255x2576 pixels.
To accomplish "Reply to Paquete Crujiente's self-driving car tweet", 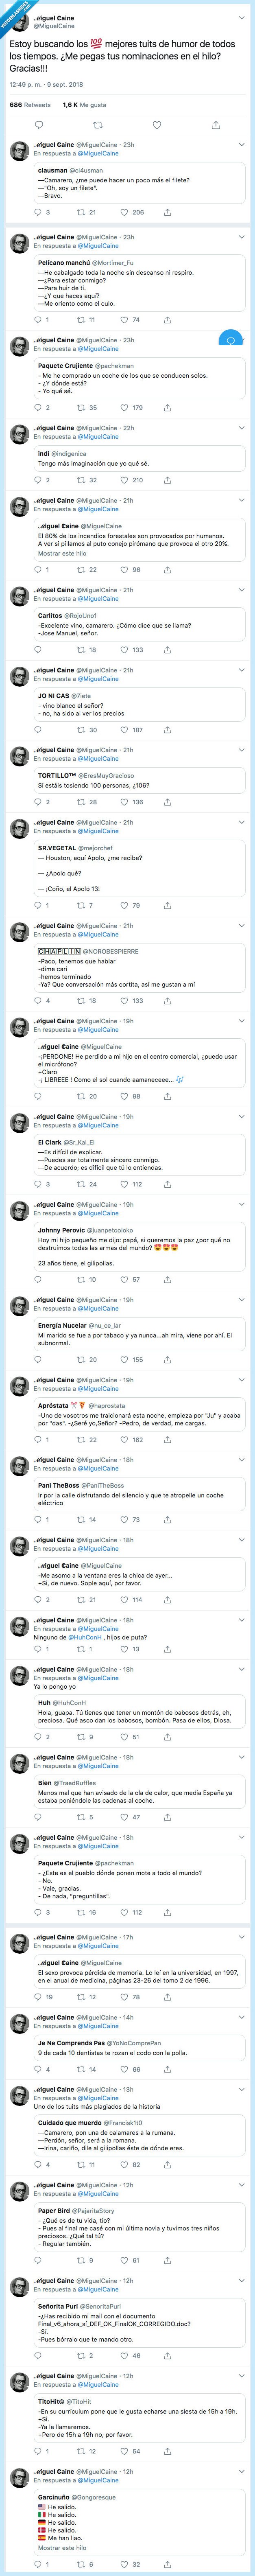I will [x=38, y=408].
